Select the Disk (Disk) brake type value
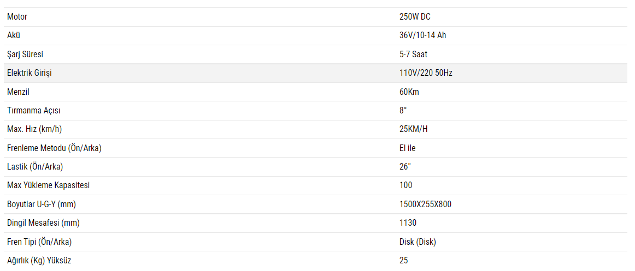 418,242
